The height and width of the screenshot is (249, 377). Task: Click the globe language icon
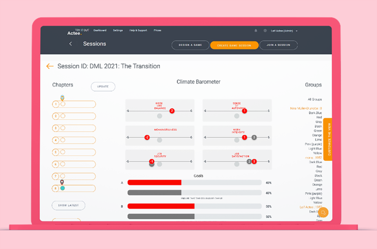click(x=265, y=31)
